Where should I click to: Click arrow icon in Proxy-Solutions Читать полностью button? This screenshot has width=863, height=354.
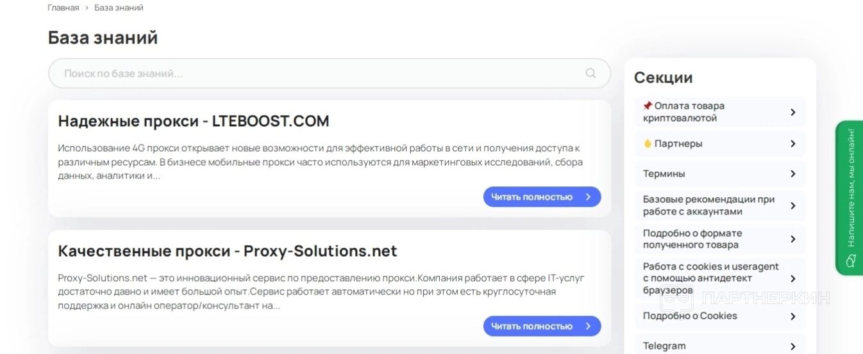[588, 326]
